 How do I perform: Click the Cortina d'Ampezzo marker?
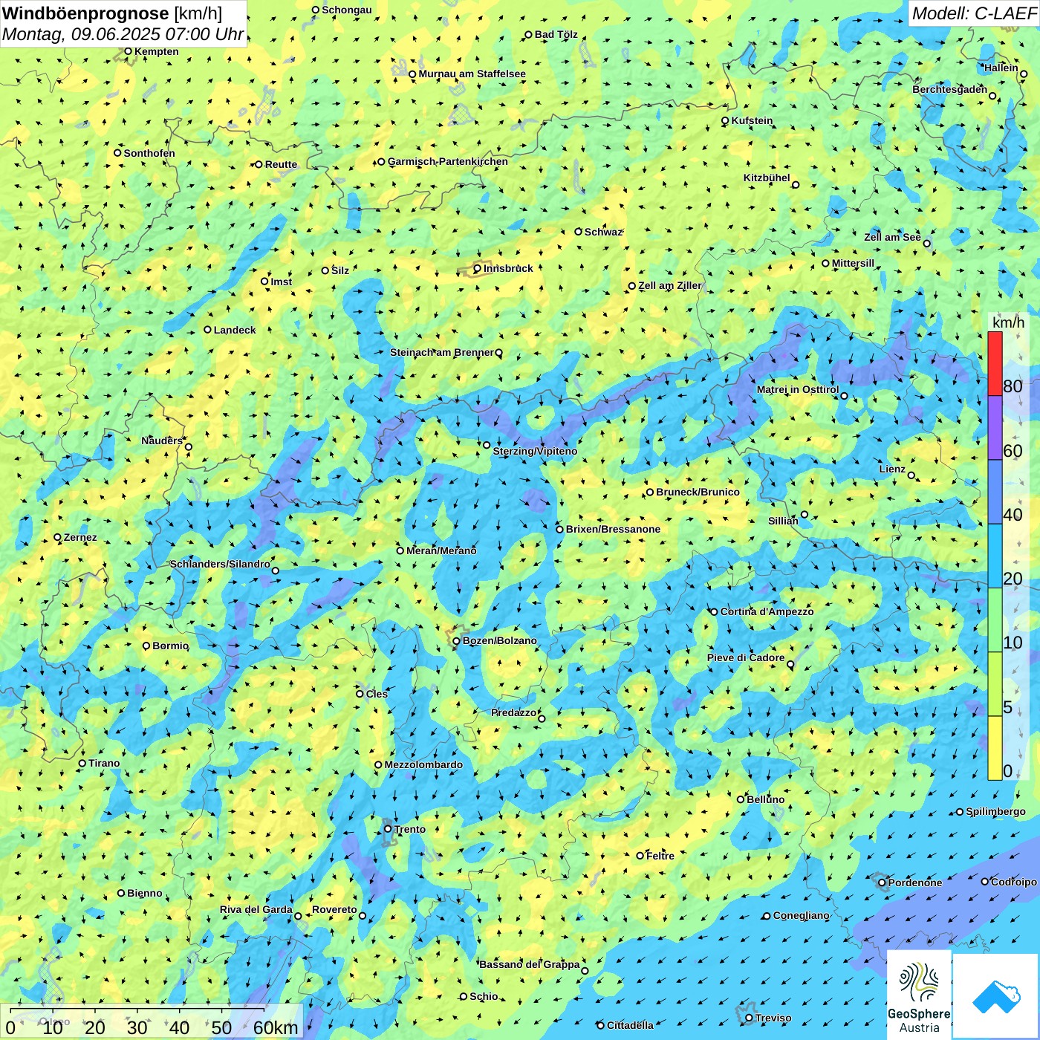click(715, 612)
